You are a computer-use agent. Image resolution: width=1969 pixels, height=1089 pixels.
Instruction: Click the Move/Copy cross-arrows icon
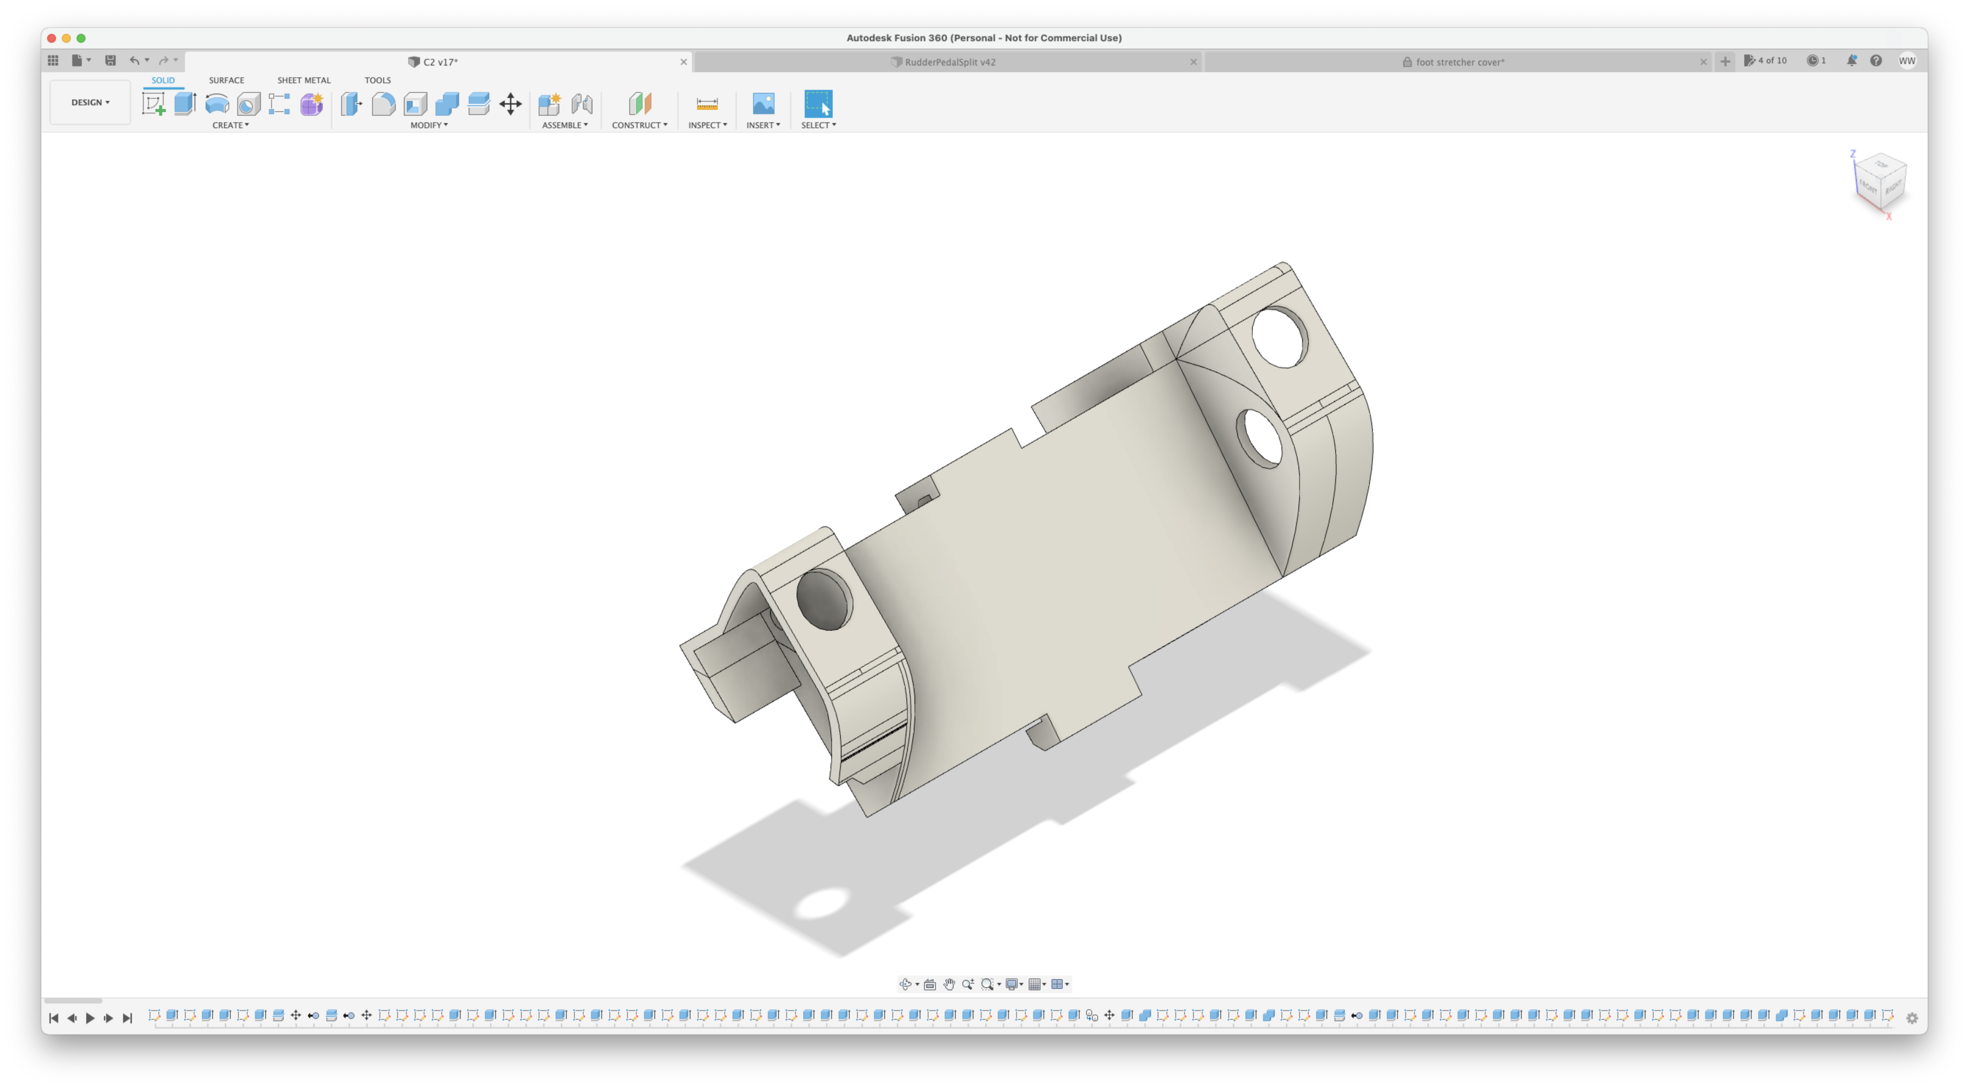pyautogui.click(x=511, y=103)
